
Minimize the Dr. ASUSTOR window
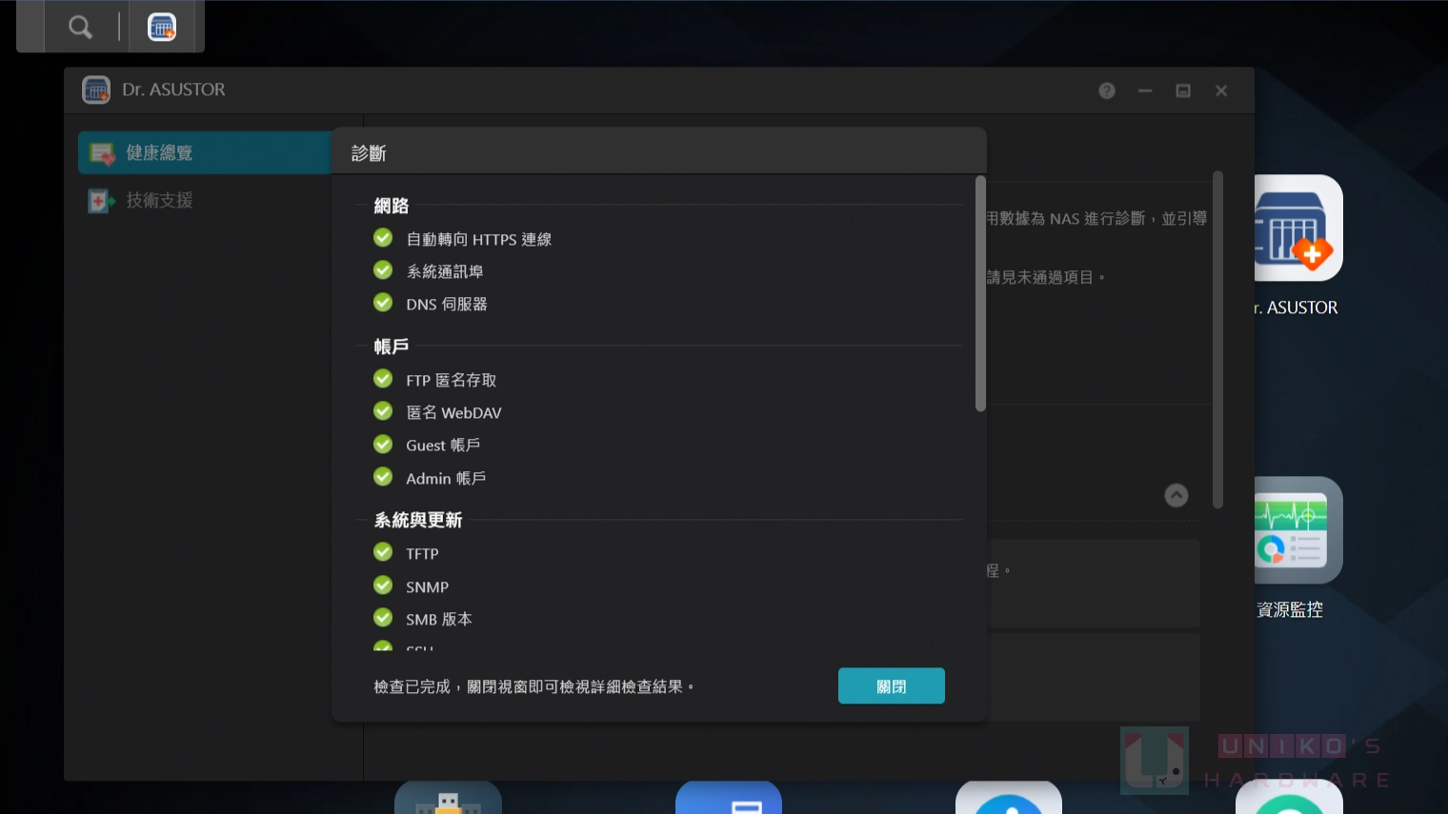1145,90
